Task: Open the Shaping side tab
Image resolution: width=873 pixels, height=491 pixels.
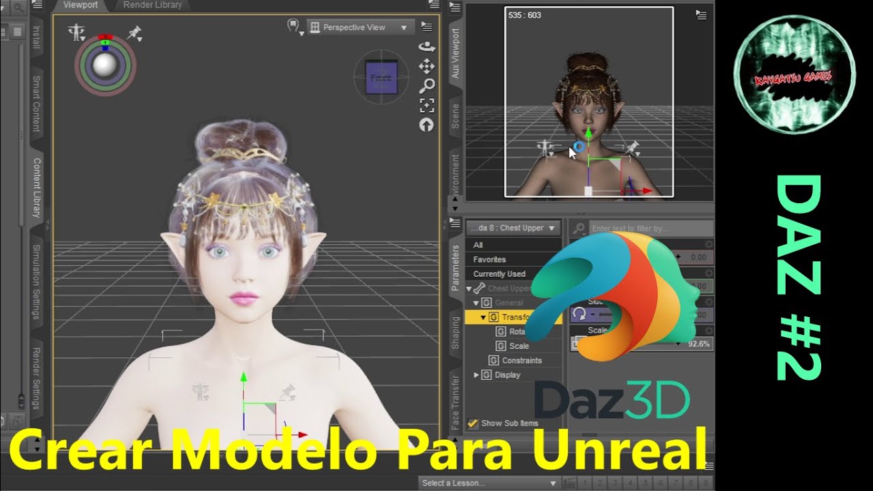Action: click(456, 333)
